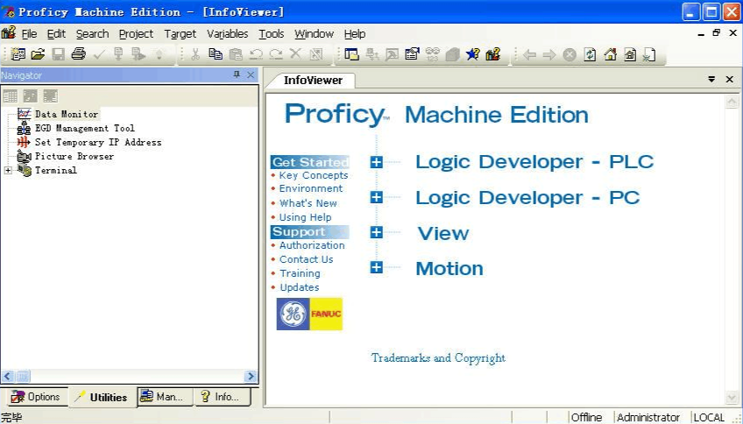Image resolution: width=743 pixels, height=424 pixels.
Task: Switch to the Options navigator tab
Action: [35, 397]
